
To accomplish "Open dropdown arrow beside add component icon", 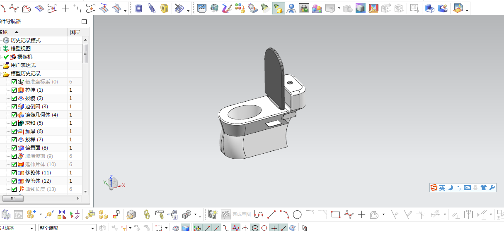I will tap(41, 215).
